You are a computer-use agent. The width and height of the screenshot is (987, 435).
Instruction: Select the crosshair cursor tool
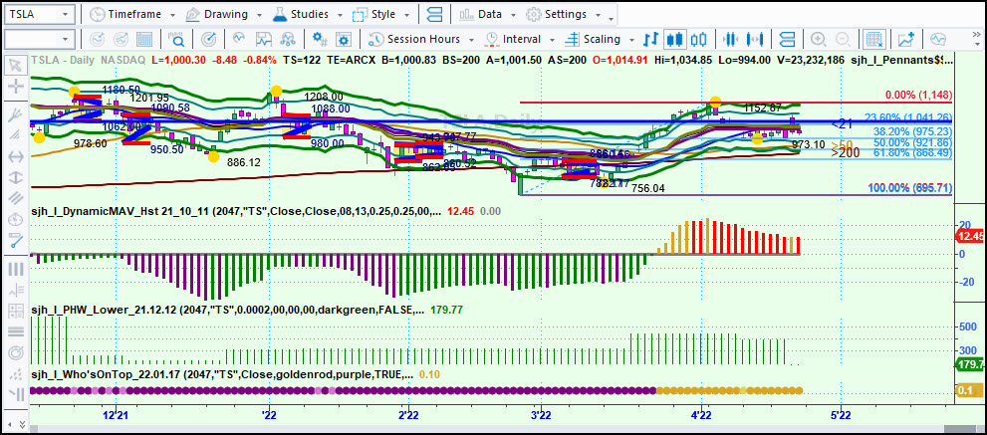tap(16, 87)
